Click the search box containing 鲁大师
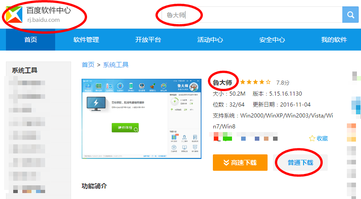Image resolution: width=361 pixels, height=199 pixels. pos(252,15)
